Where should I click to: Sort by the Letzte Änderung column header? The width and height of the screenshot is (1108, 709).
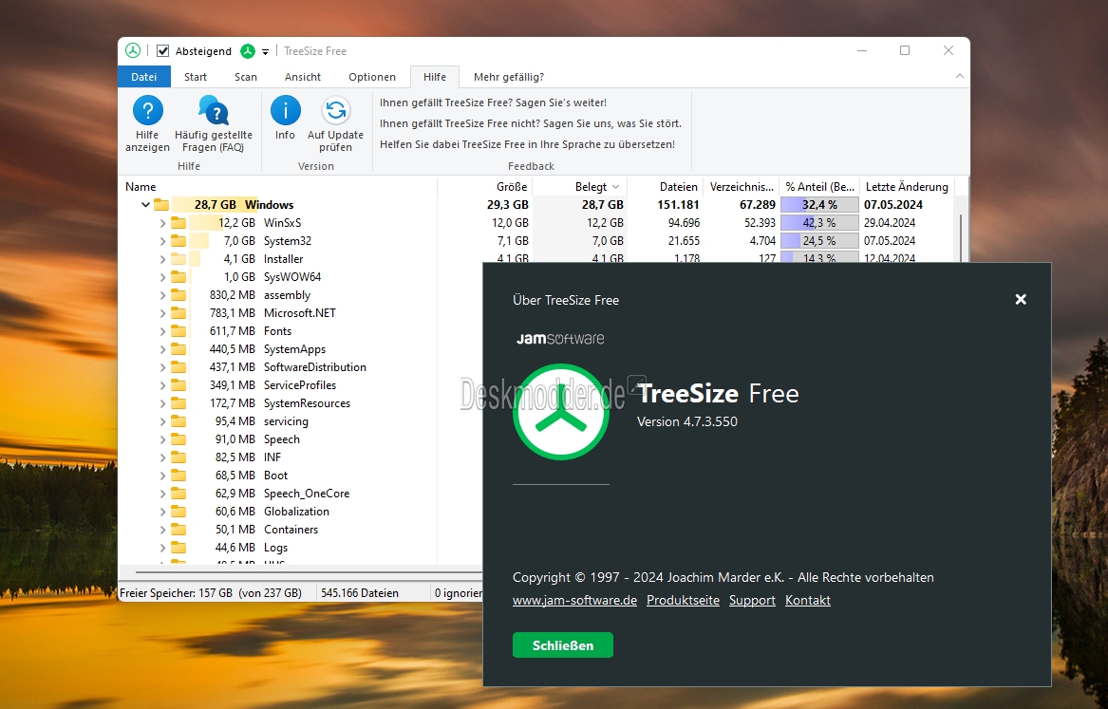(x=907, y=187)
